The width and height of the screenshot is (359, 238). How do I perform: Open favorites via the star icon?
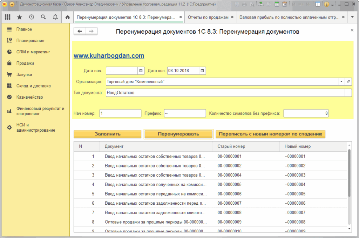coord(20,17)
